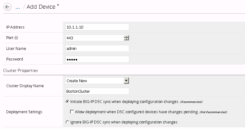
Task: Open the ellipsis breadcrumb link
Action: pos(18,7)
